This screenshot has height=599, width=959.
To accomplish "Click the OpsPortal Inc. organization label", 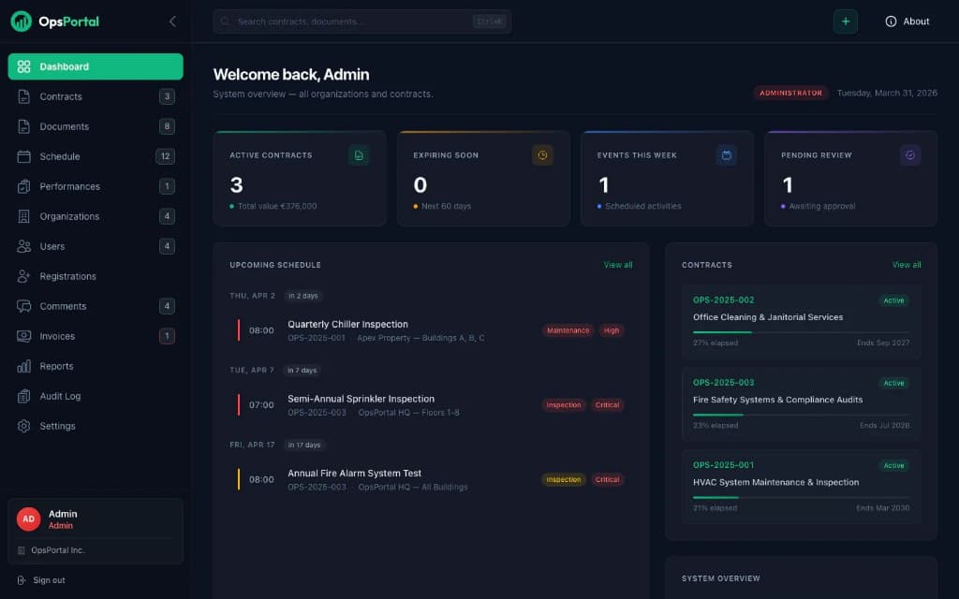I will [x=58, y=550].
